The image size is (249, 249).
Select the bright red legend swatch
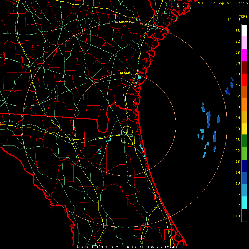[244, 80]
